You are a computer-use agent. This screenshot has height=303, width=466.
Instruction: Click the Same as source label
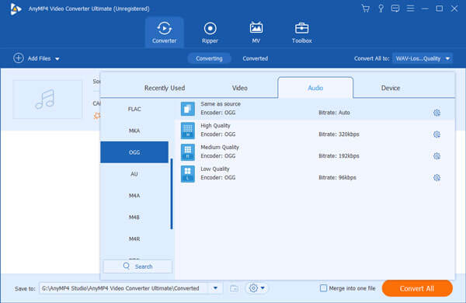[x=221, y=104]
